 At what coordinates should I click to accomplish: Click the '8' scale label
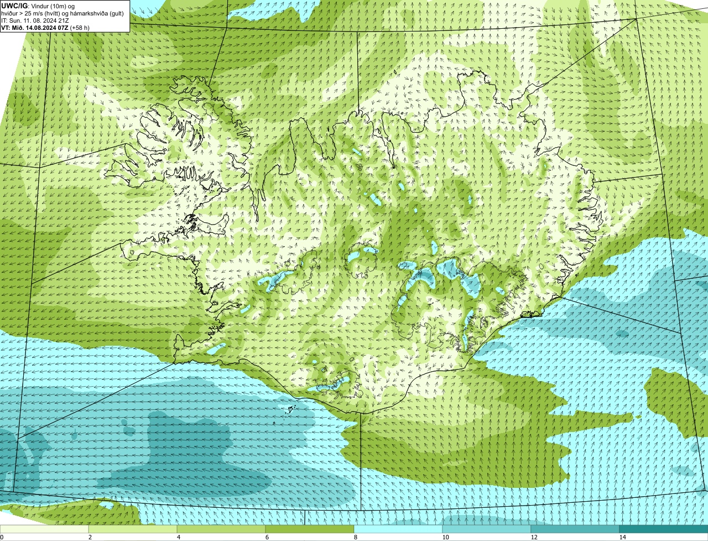[355, 537]
